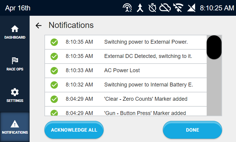Tap the antenna reader status icon

point(127,8)
